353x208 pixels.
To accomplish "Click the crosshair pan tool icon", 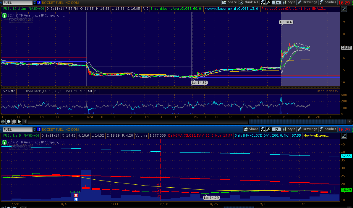I will 3,122.
